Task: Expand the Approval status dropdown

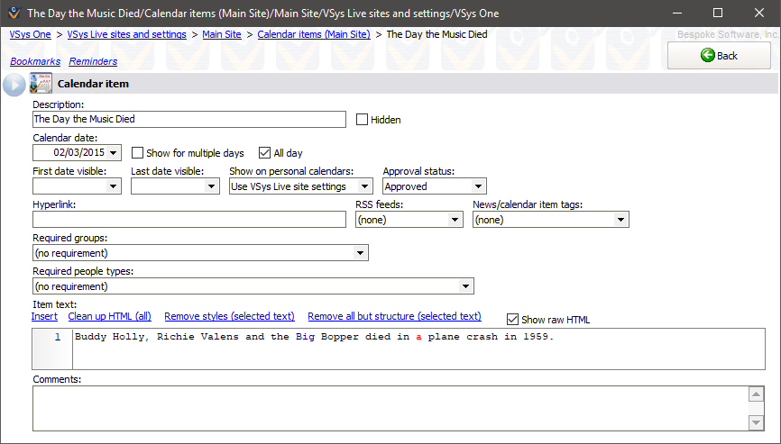Action: click(479, 186)
